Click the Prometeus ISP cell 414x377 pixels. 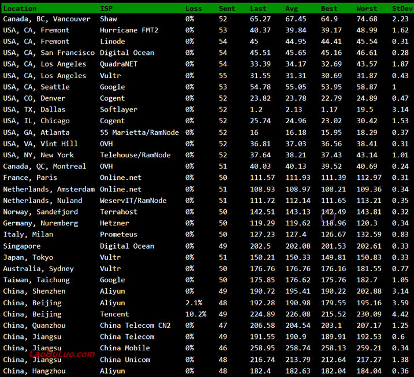118,235
